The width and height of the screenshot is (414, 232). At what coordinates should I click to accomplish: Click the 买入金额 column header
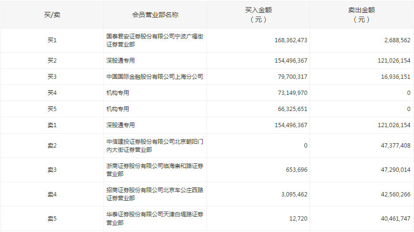pos(258,15)
